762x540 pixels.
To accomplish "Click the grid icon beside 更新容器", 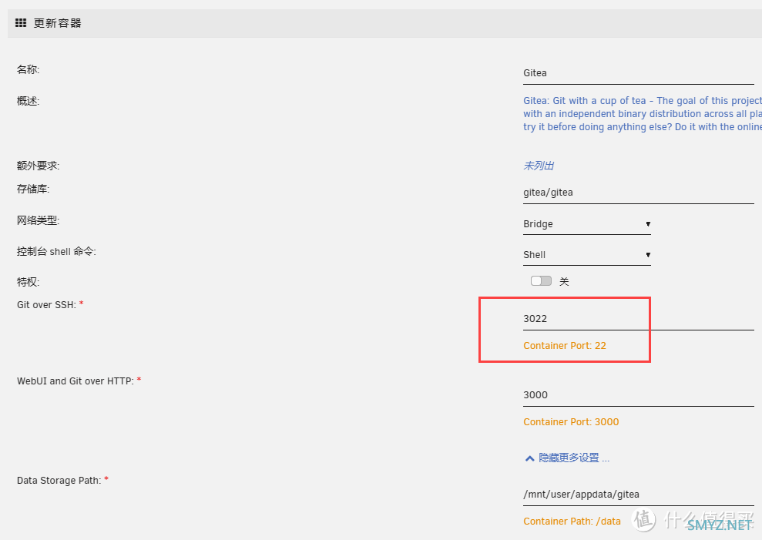I will [21, 23].
